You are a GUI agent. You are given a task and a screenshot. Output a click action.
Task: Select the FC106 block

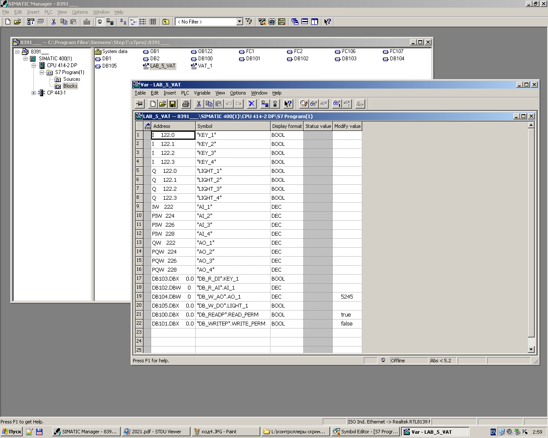[345, 51]
